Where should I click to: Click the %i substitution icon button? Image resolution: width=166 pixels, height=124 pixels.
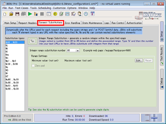point(33,41)
